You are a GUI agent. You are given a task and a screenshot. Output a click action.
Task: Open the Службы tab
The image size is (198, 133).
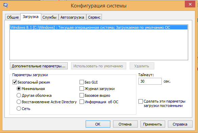(x=49, y=17)
